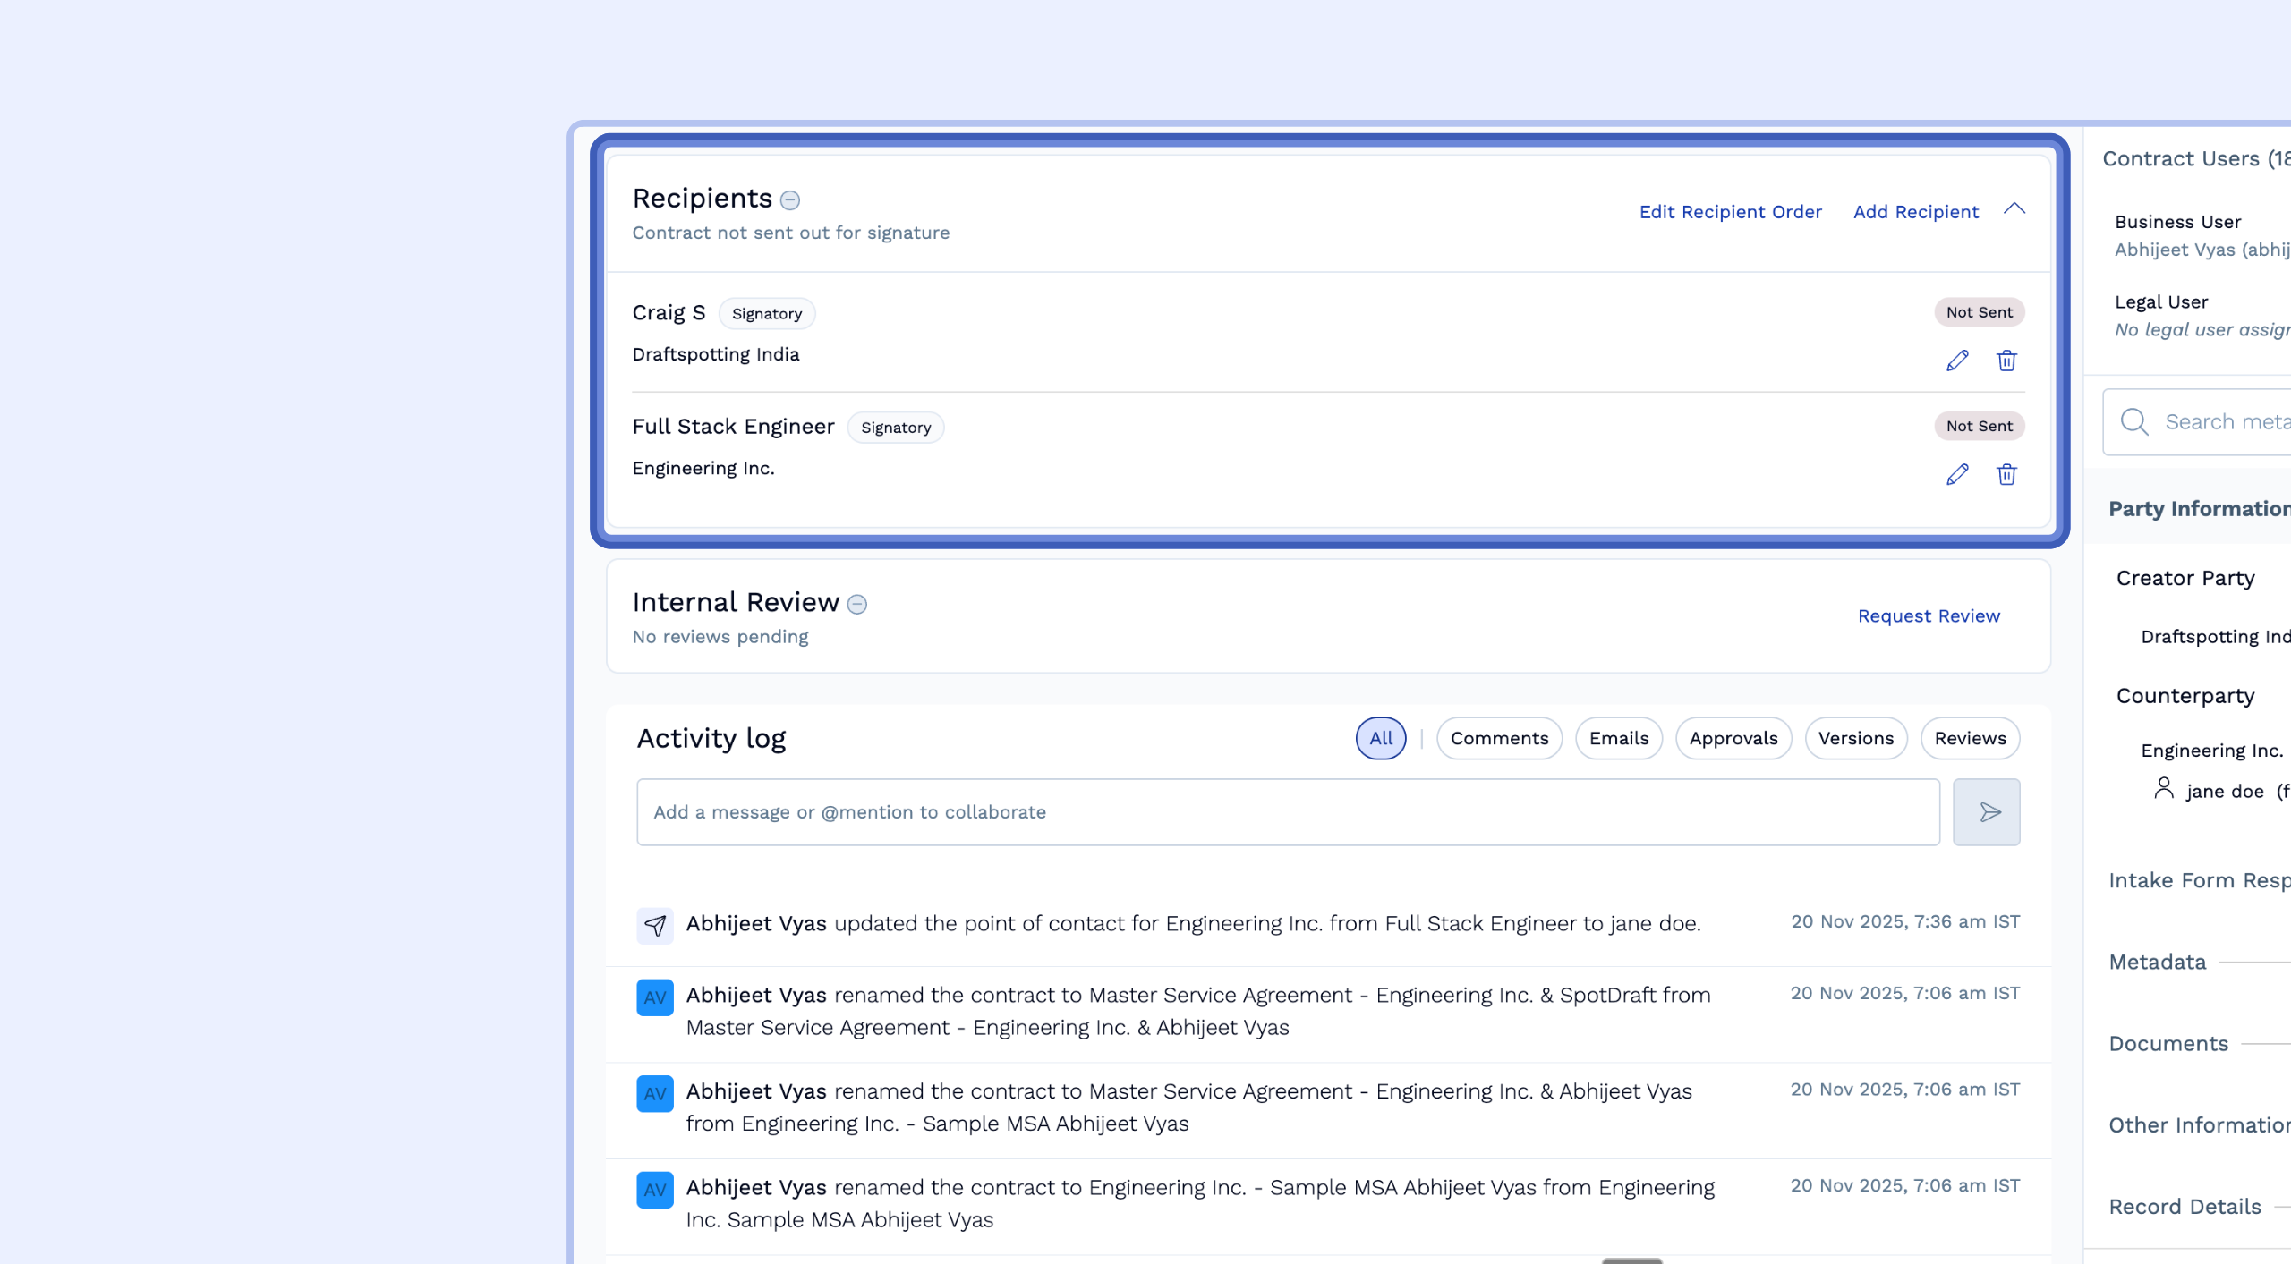The width and height of the screenshot is (2291, 1264).
Task: Expand the Documents section
Action: click(x=2168, y=1044)
